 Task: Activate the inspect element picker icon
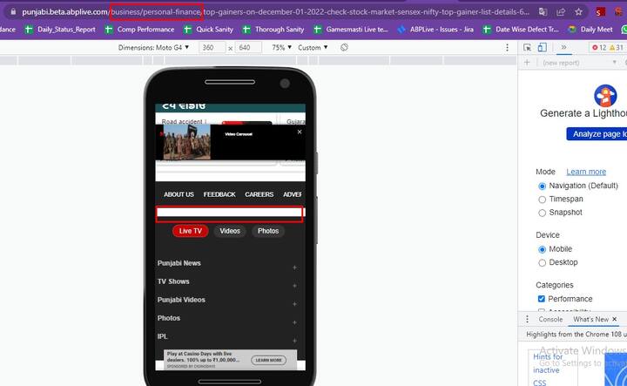pyautogui.click(x=527, y=47)
